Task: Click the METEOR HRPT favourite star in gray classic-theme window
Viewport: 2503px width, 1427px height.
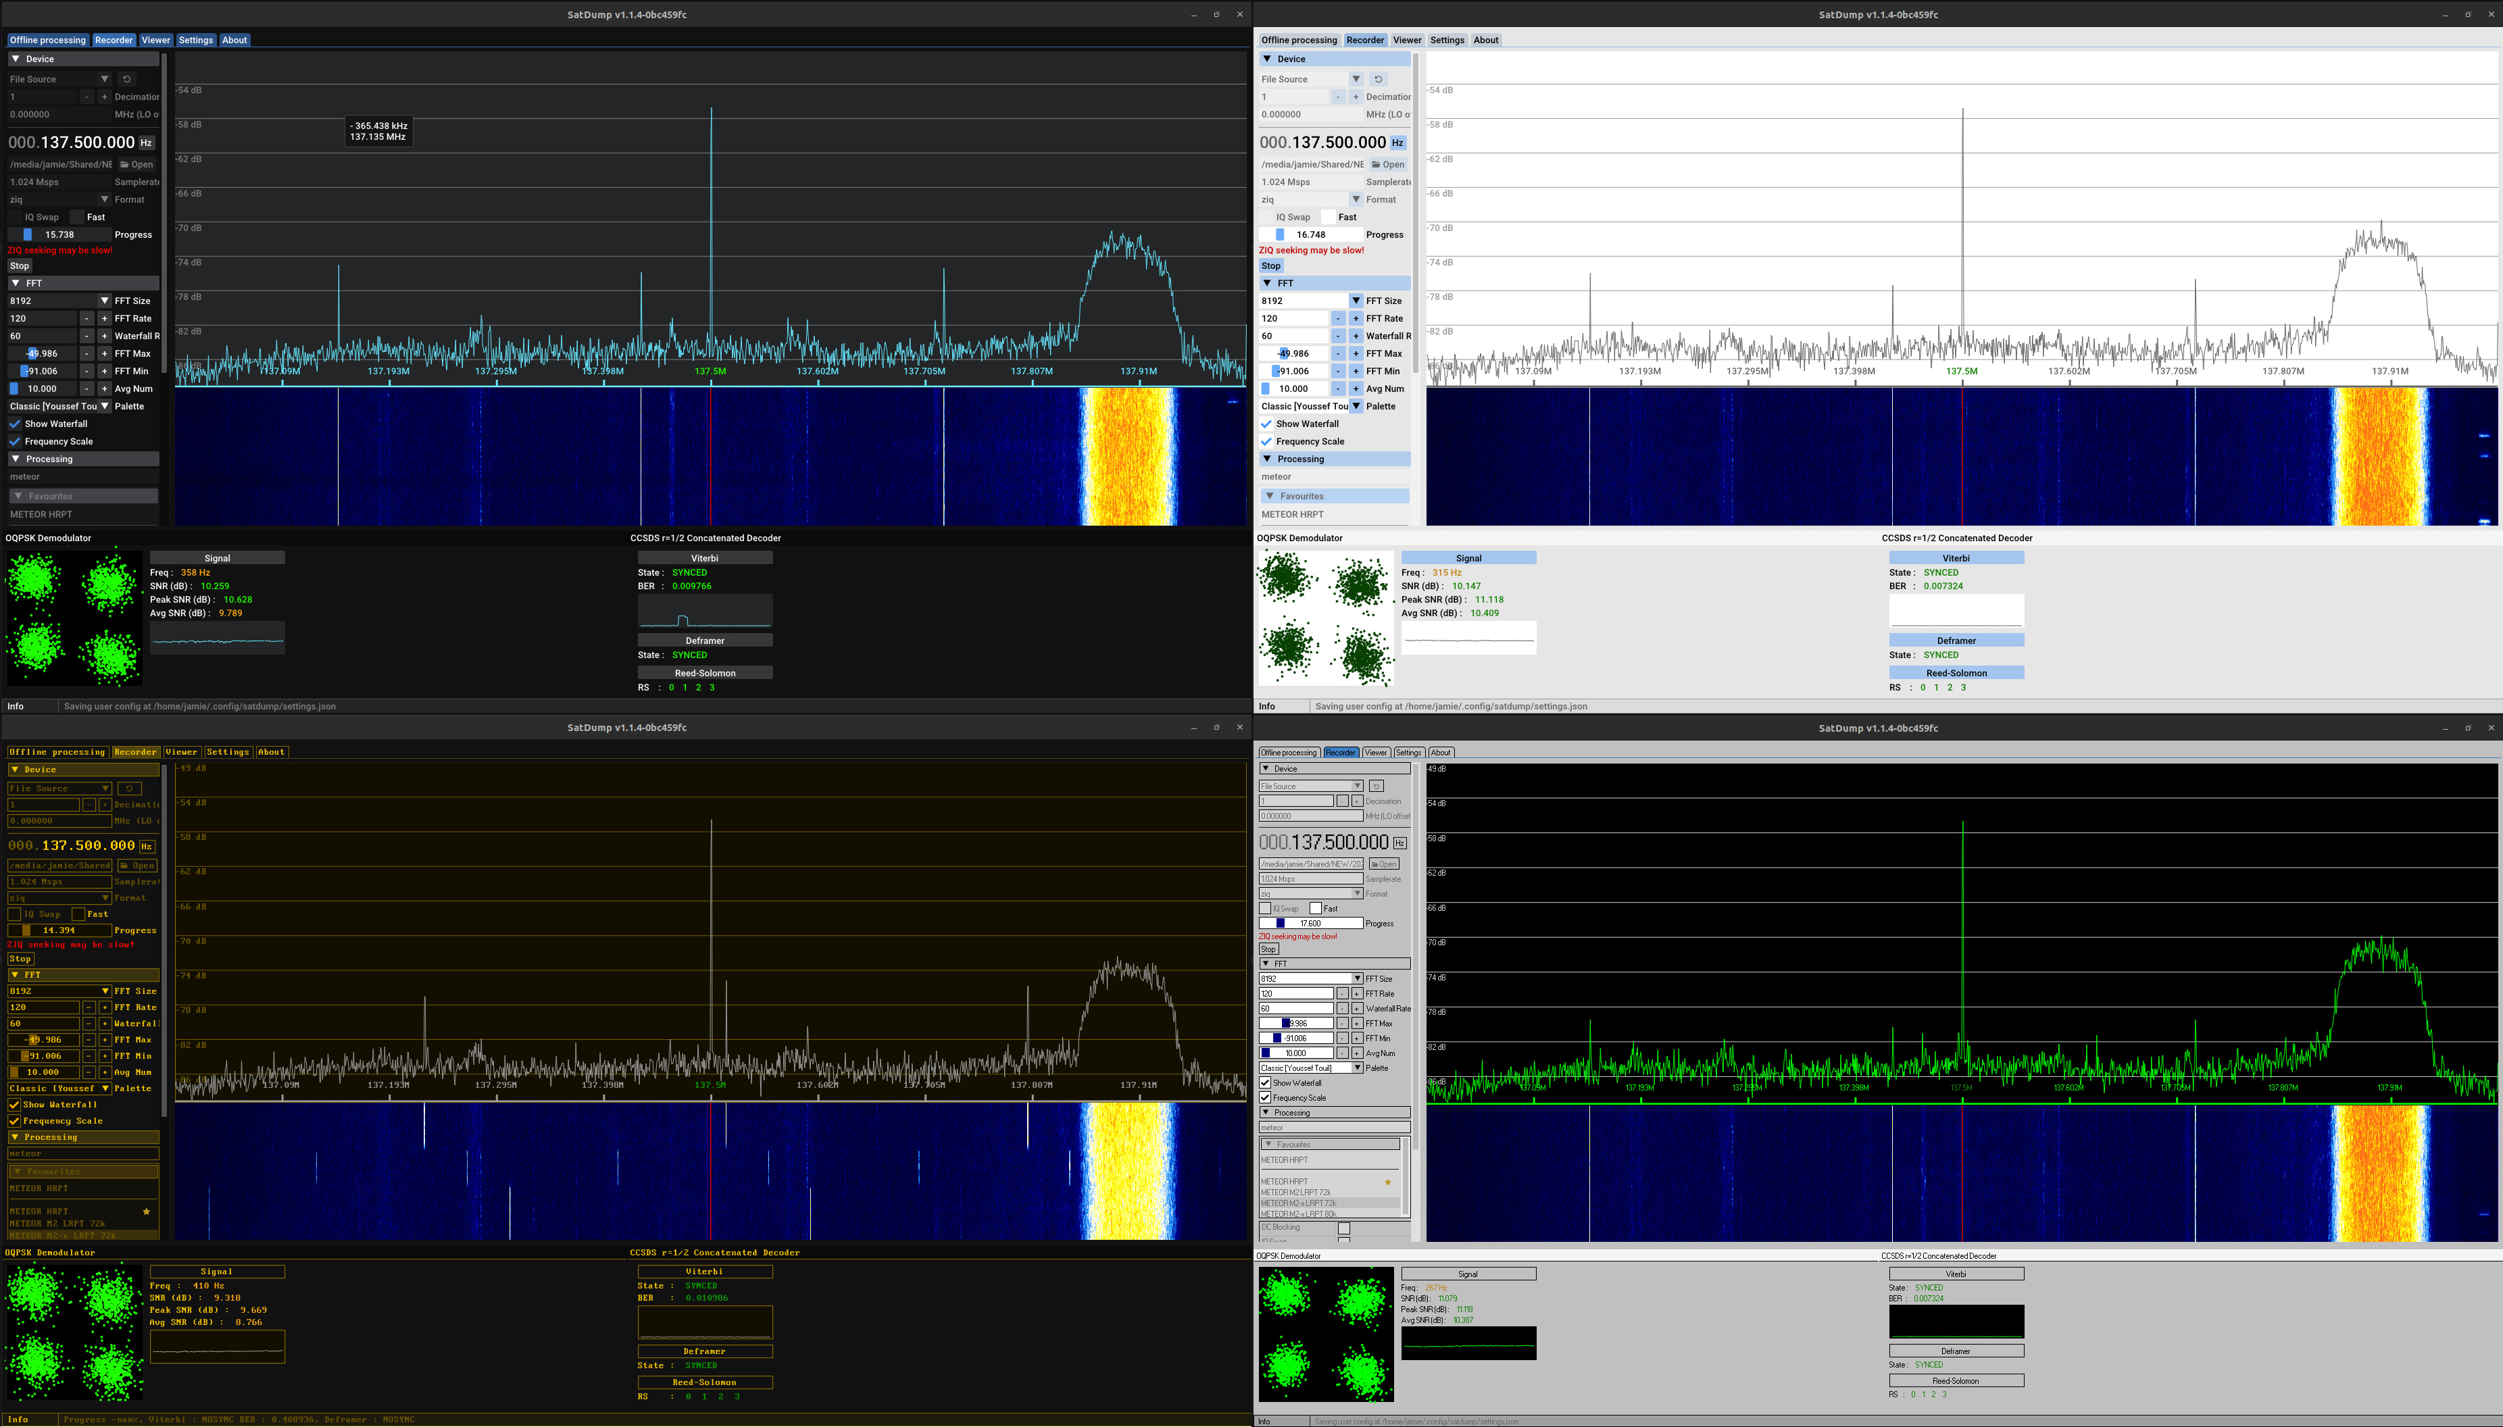Action: (1388, 1182)
